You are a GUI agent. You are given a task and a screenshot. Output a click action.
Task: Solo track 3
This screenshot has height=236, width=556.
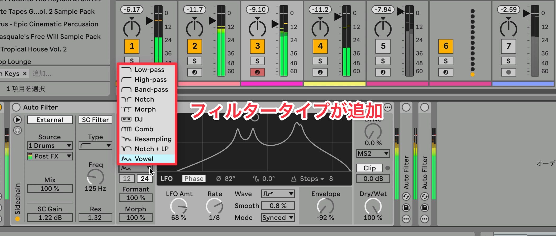[258, 61]
